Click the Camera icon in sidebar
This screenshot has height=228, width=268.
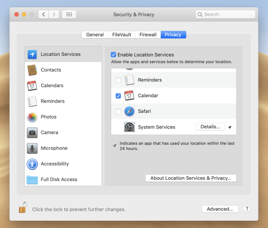(x=32, y=133)
